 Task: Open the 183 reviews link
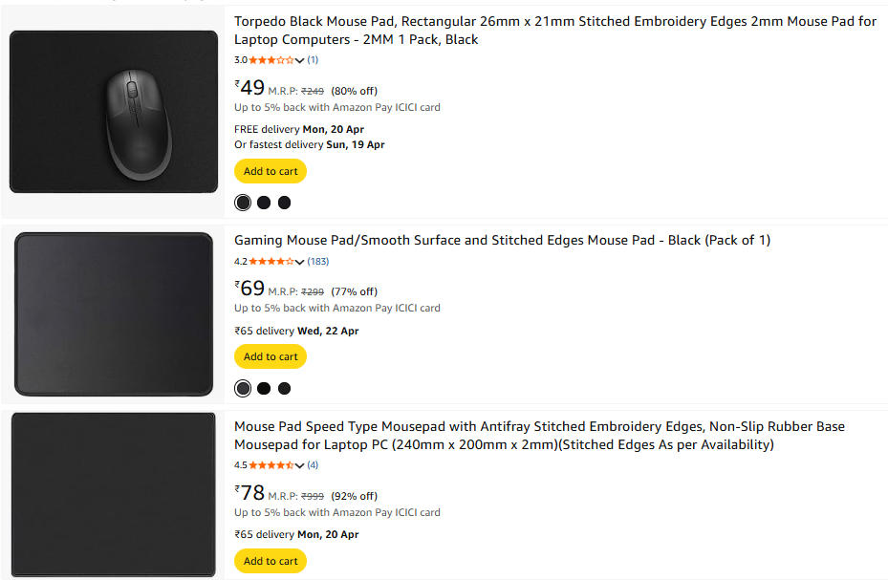click(317, 262)
